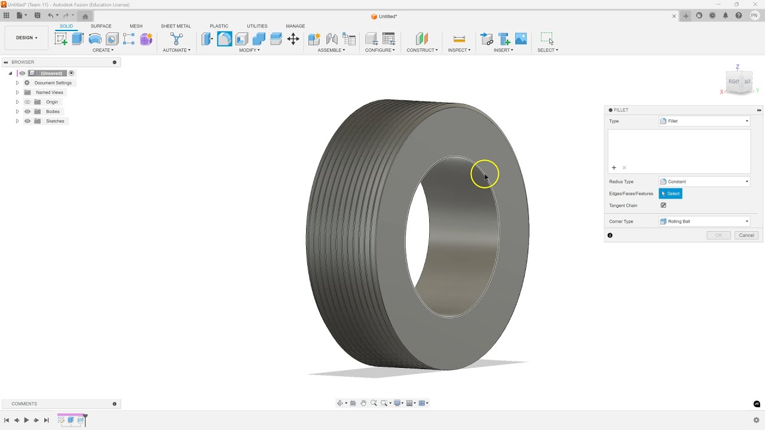Screen dimensions: 765x430
Task: Open the Data Panel grid icon
Action: pyautogui.click(x=7, y=16)
